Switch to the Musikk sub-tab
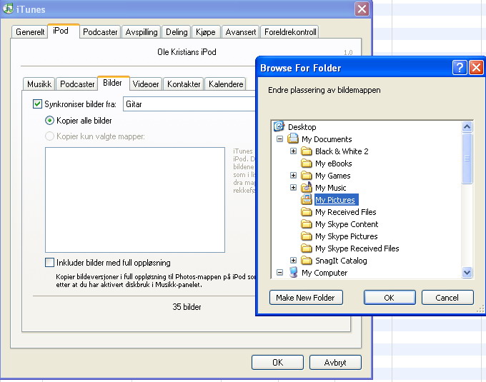This screenshot has width=486, height=382. (x=39, y=84)
